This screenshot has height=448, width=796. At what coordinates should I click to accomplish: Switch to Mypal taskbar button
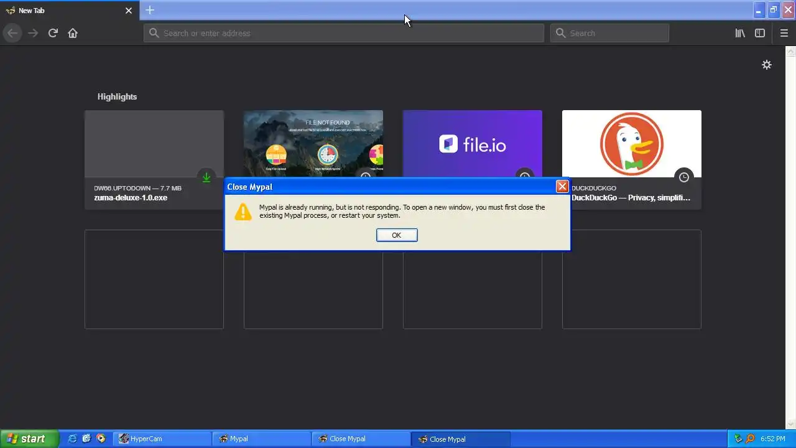tap(262, 439)
